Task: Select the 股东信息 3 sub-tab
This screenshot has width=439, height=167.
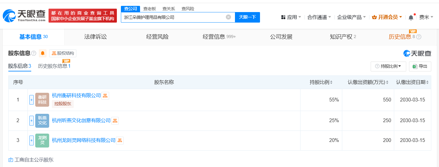Action: 20,66
